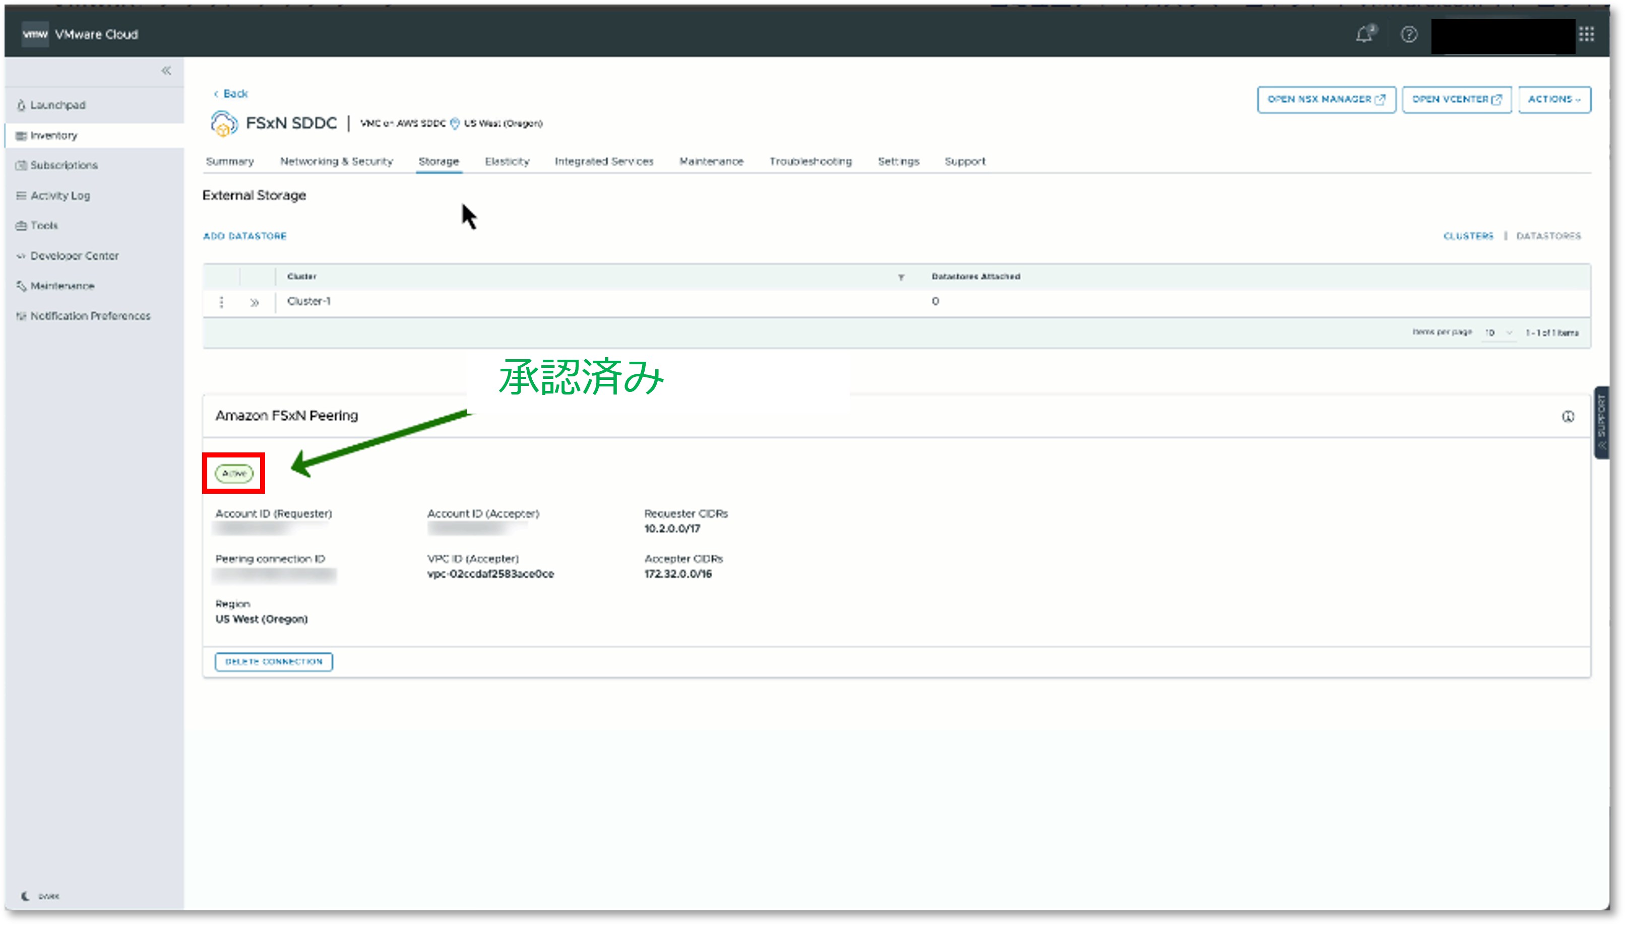Click the Amazon FSxN Peering info icon
This screenshot has height=925, width=1625.
coord(1567,416)
